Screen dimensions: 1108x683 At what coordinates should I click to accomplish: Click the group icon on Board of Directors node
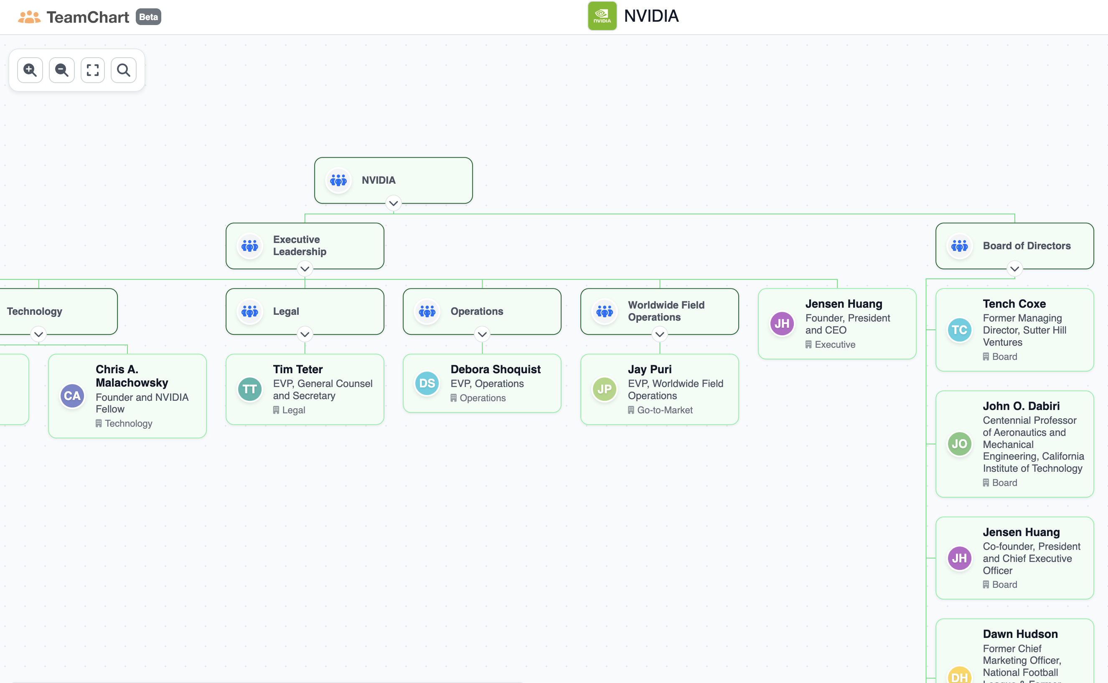tap(959, 246)
